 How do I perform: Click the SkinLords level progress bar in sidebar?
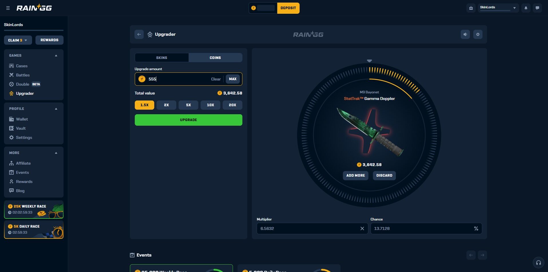pos(34,30)
